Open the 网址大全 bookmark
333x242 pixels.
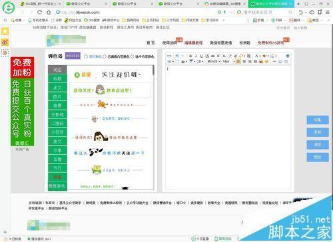[73, 20]
